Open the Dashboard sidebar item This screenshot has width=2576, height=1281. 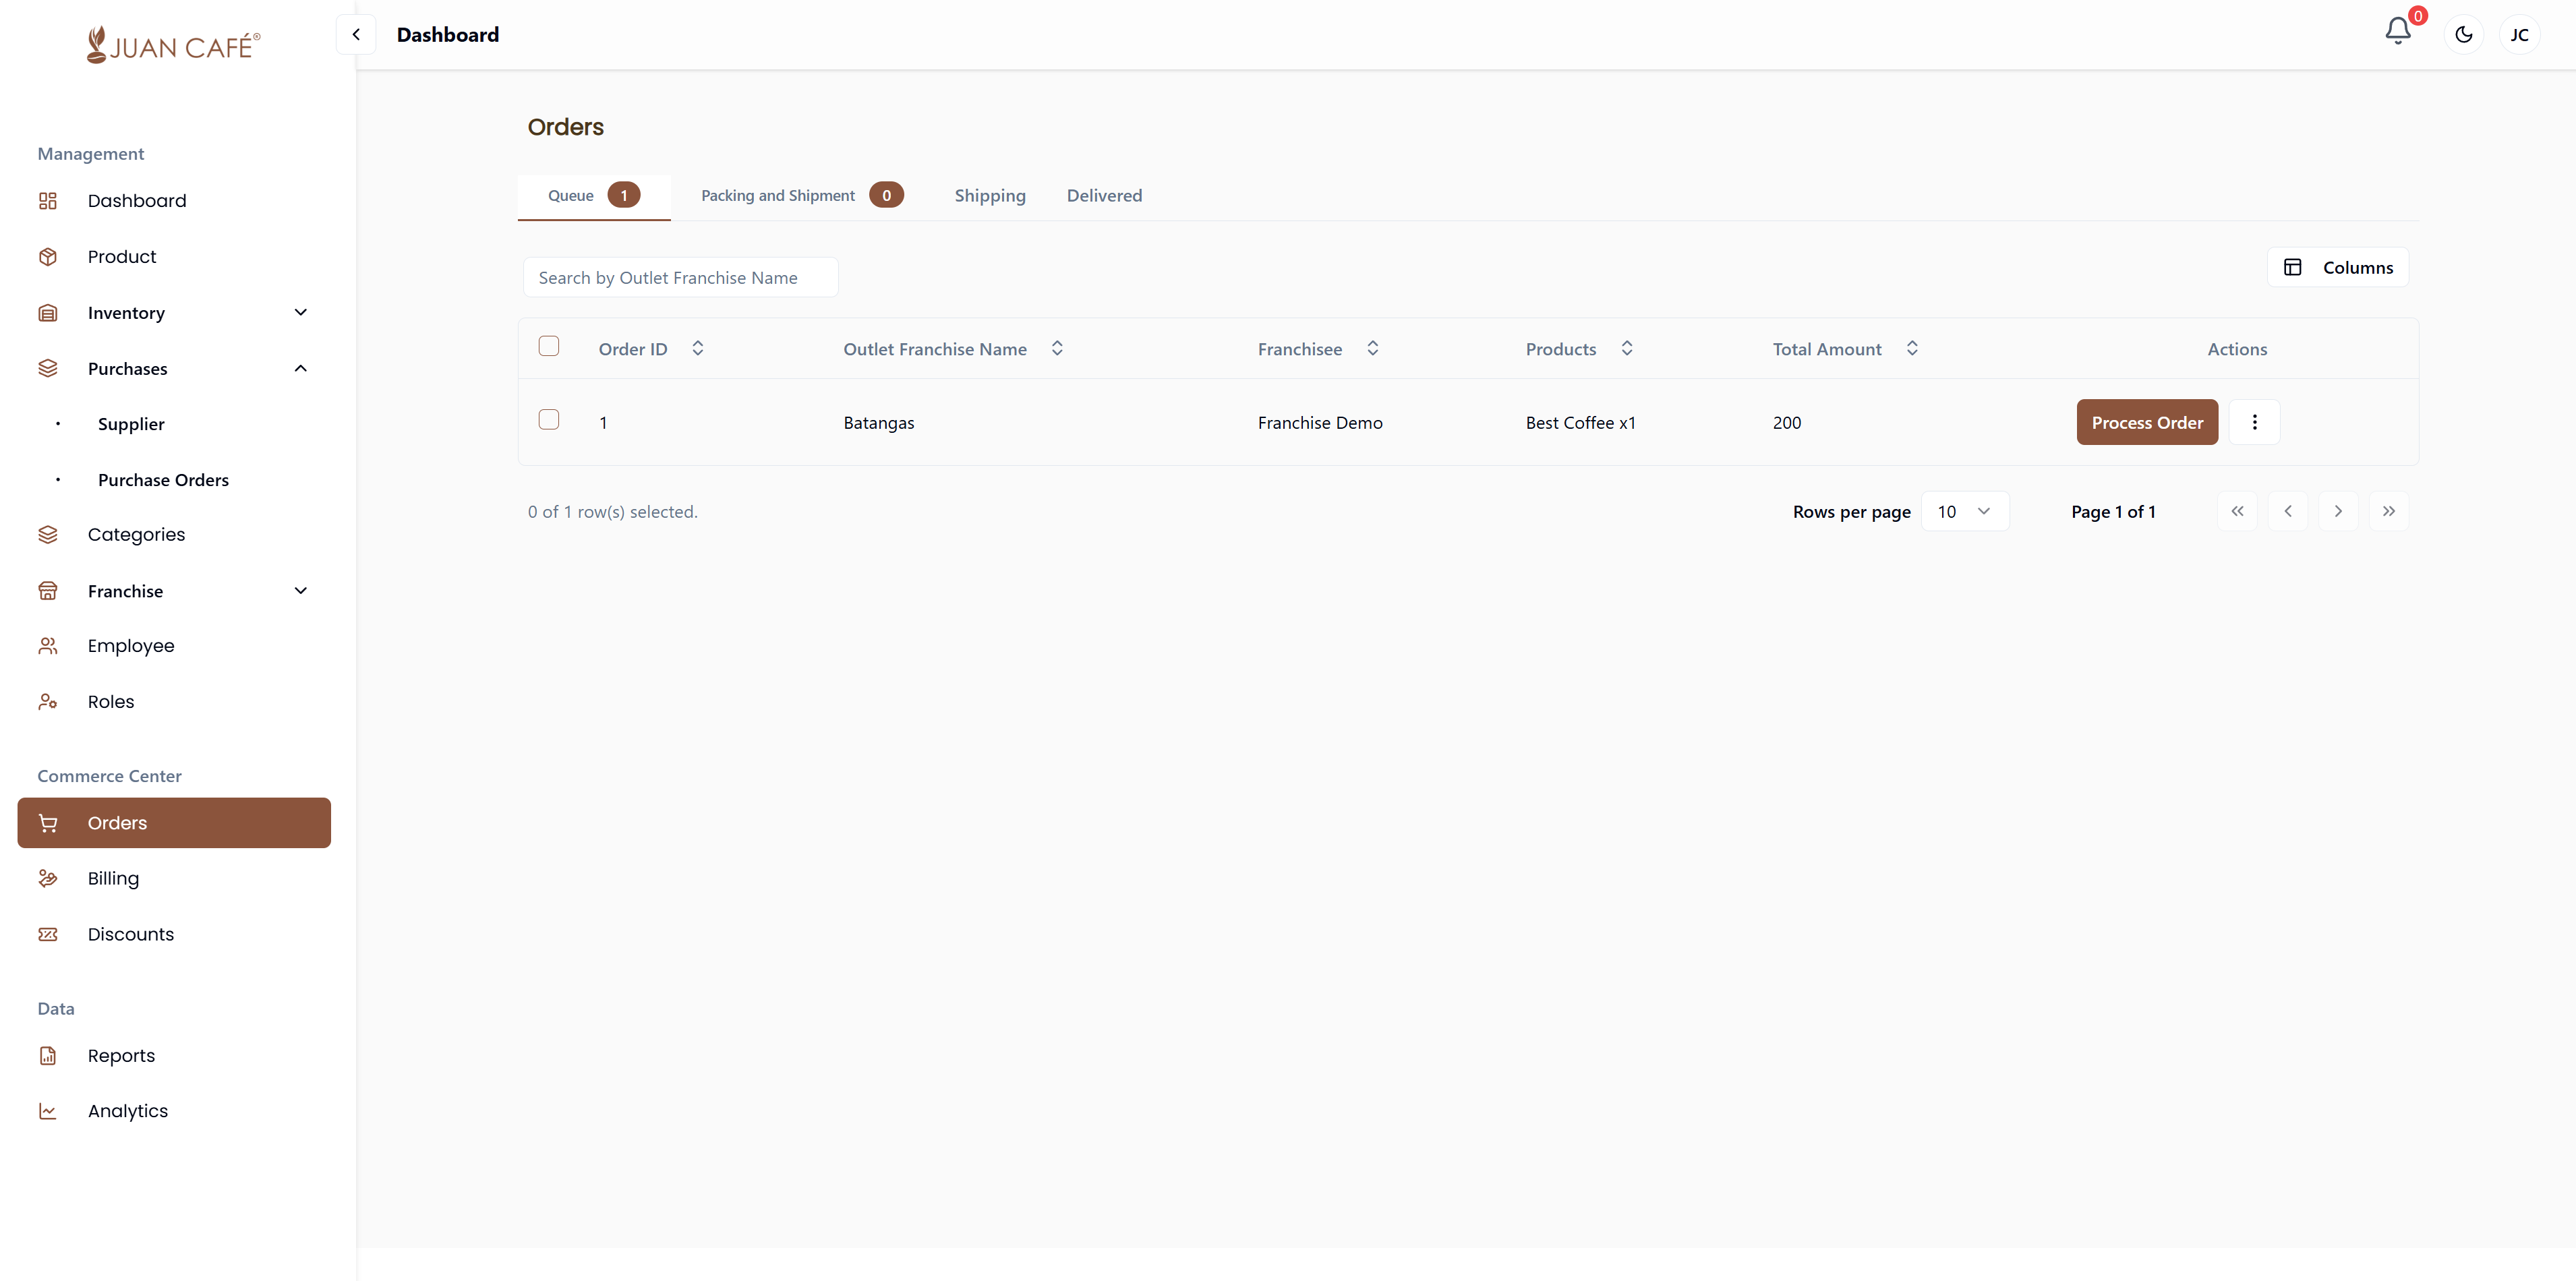tap(137, 200)
